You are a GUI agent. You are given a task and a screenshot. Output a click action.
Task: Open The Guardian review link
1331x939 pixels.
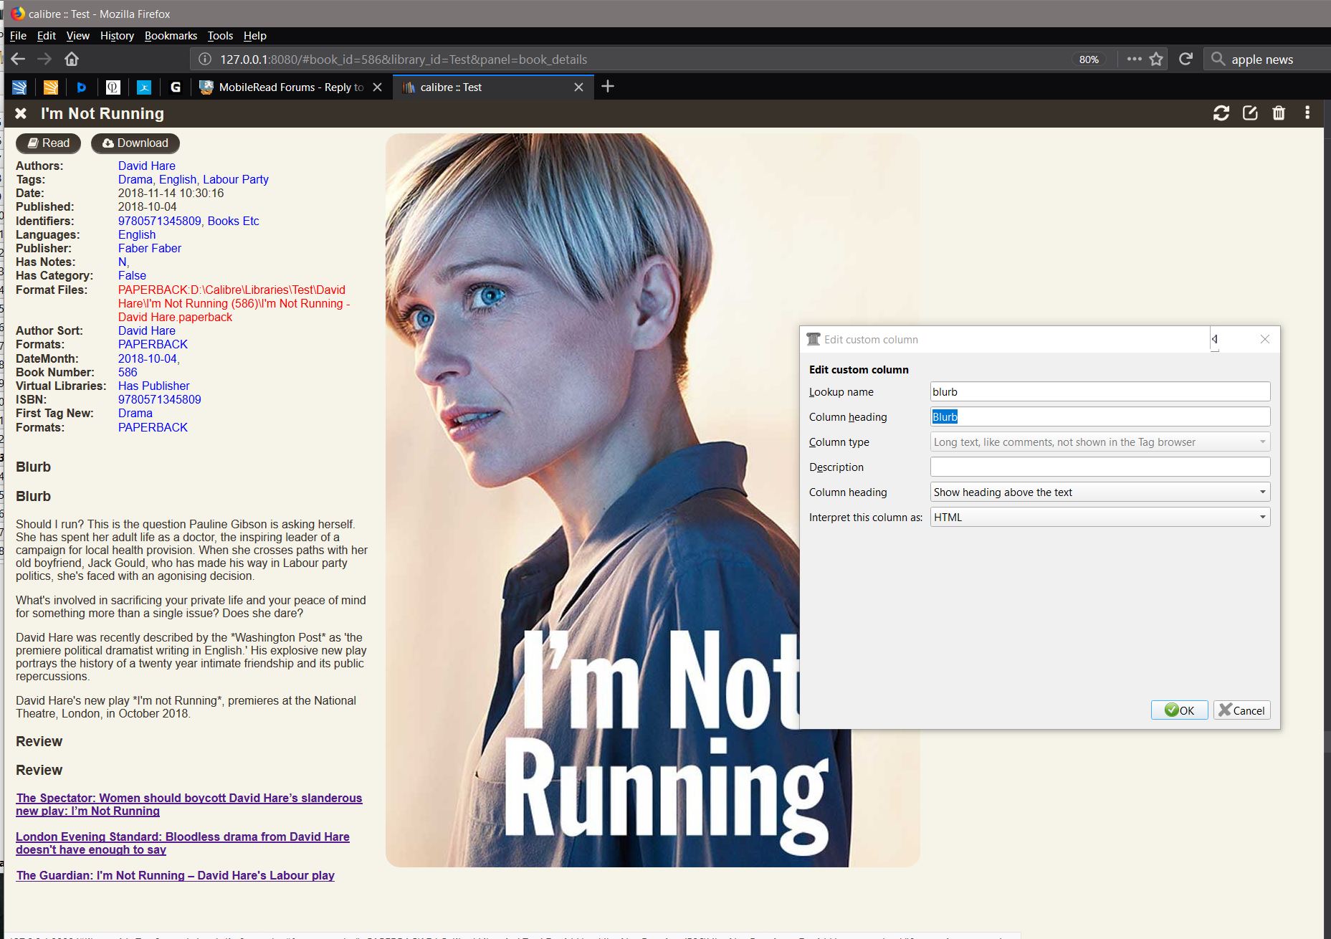click(175, 875)
